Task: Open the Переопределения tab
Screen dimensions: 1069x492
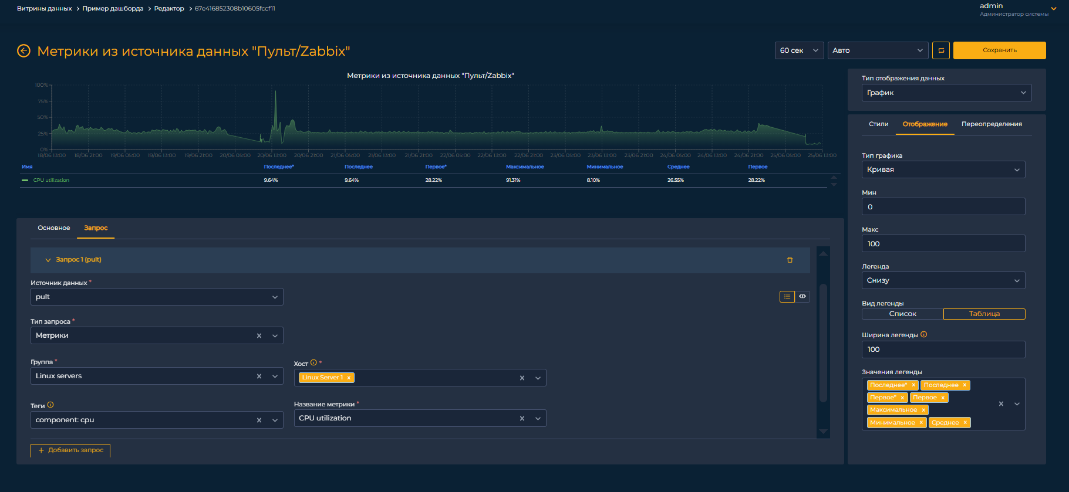Action: pyautogui.click(x=991, y=124)
